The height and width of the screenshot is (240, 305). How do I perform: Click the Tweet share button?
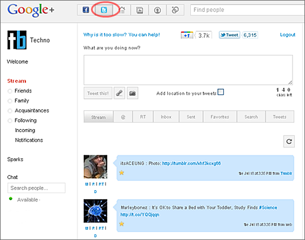tap(229, 35)
